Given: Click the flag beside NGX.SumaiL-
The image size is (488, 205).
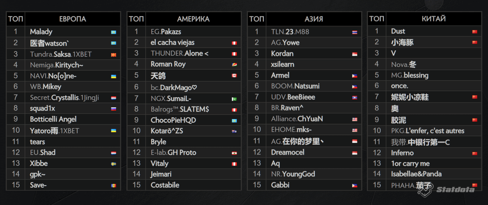Looking at the screenshot, I should coord(234,99).
